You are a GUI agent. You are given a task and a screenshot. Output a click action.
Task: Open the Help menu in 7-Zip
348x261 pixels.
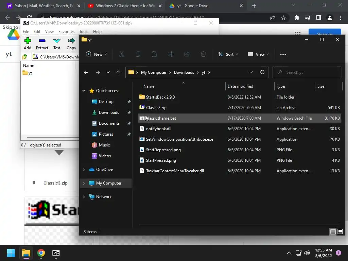tap(97, 32)
